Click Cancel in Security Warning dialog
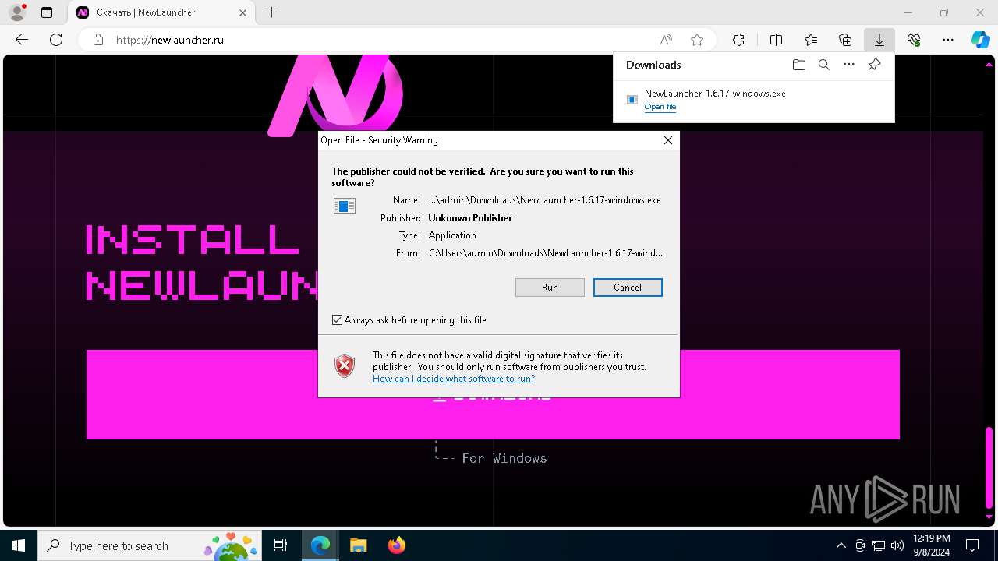Viewport: 998px width, 561px height. tap(628, 288)
